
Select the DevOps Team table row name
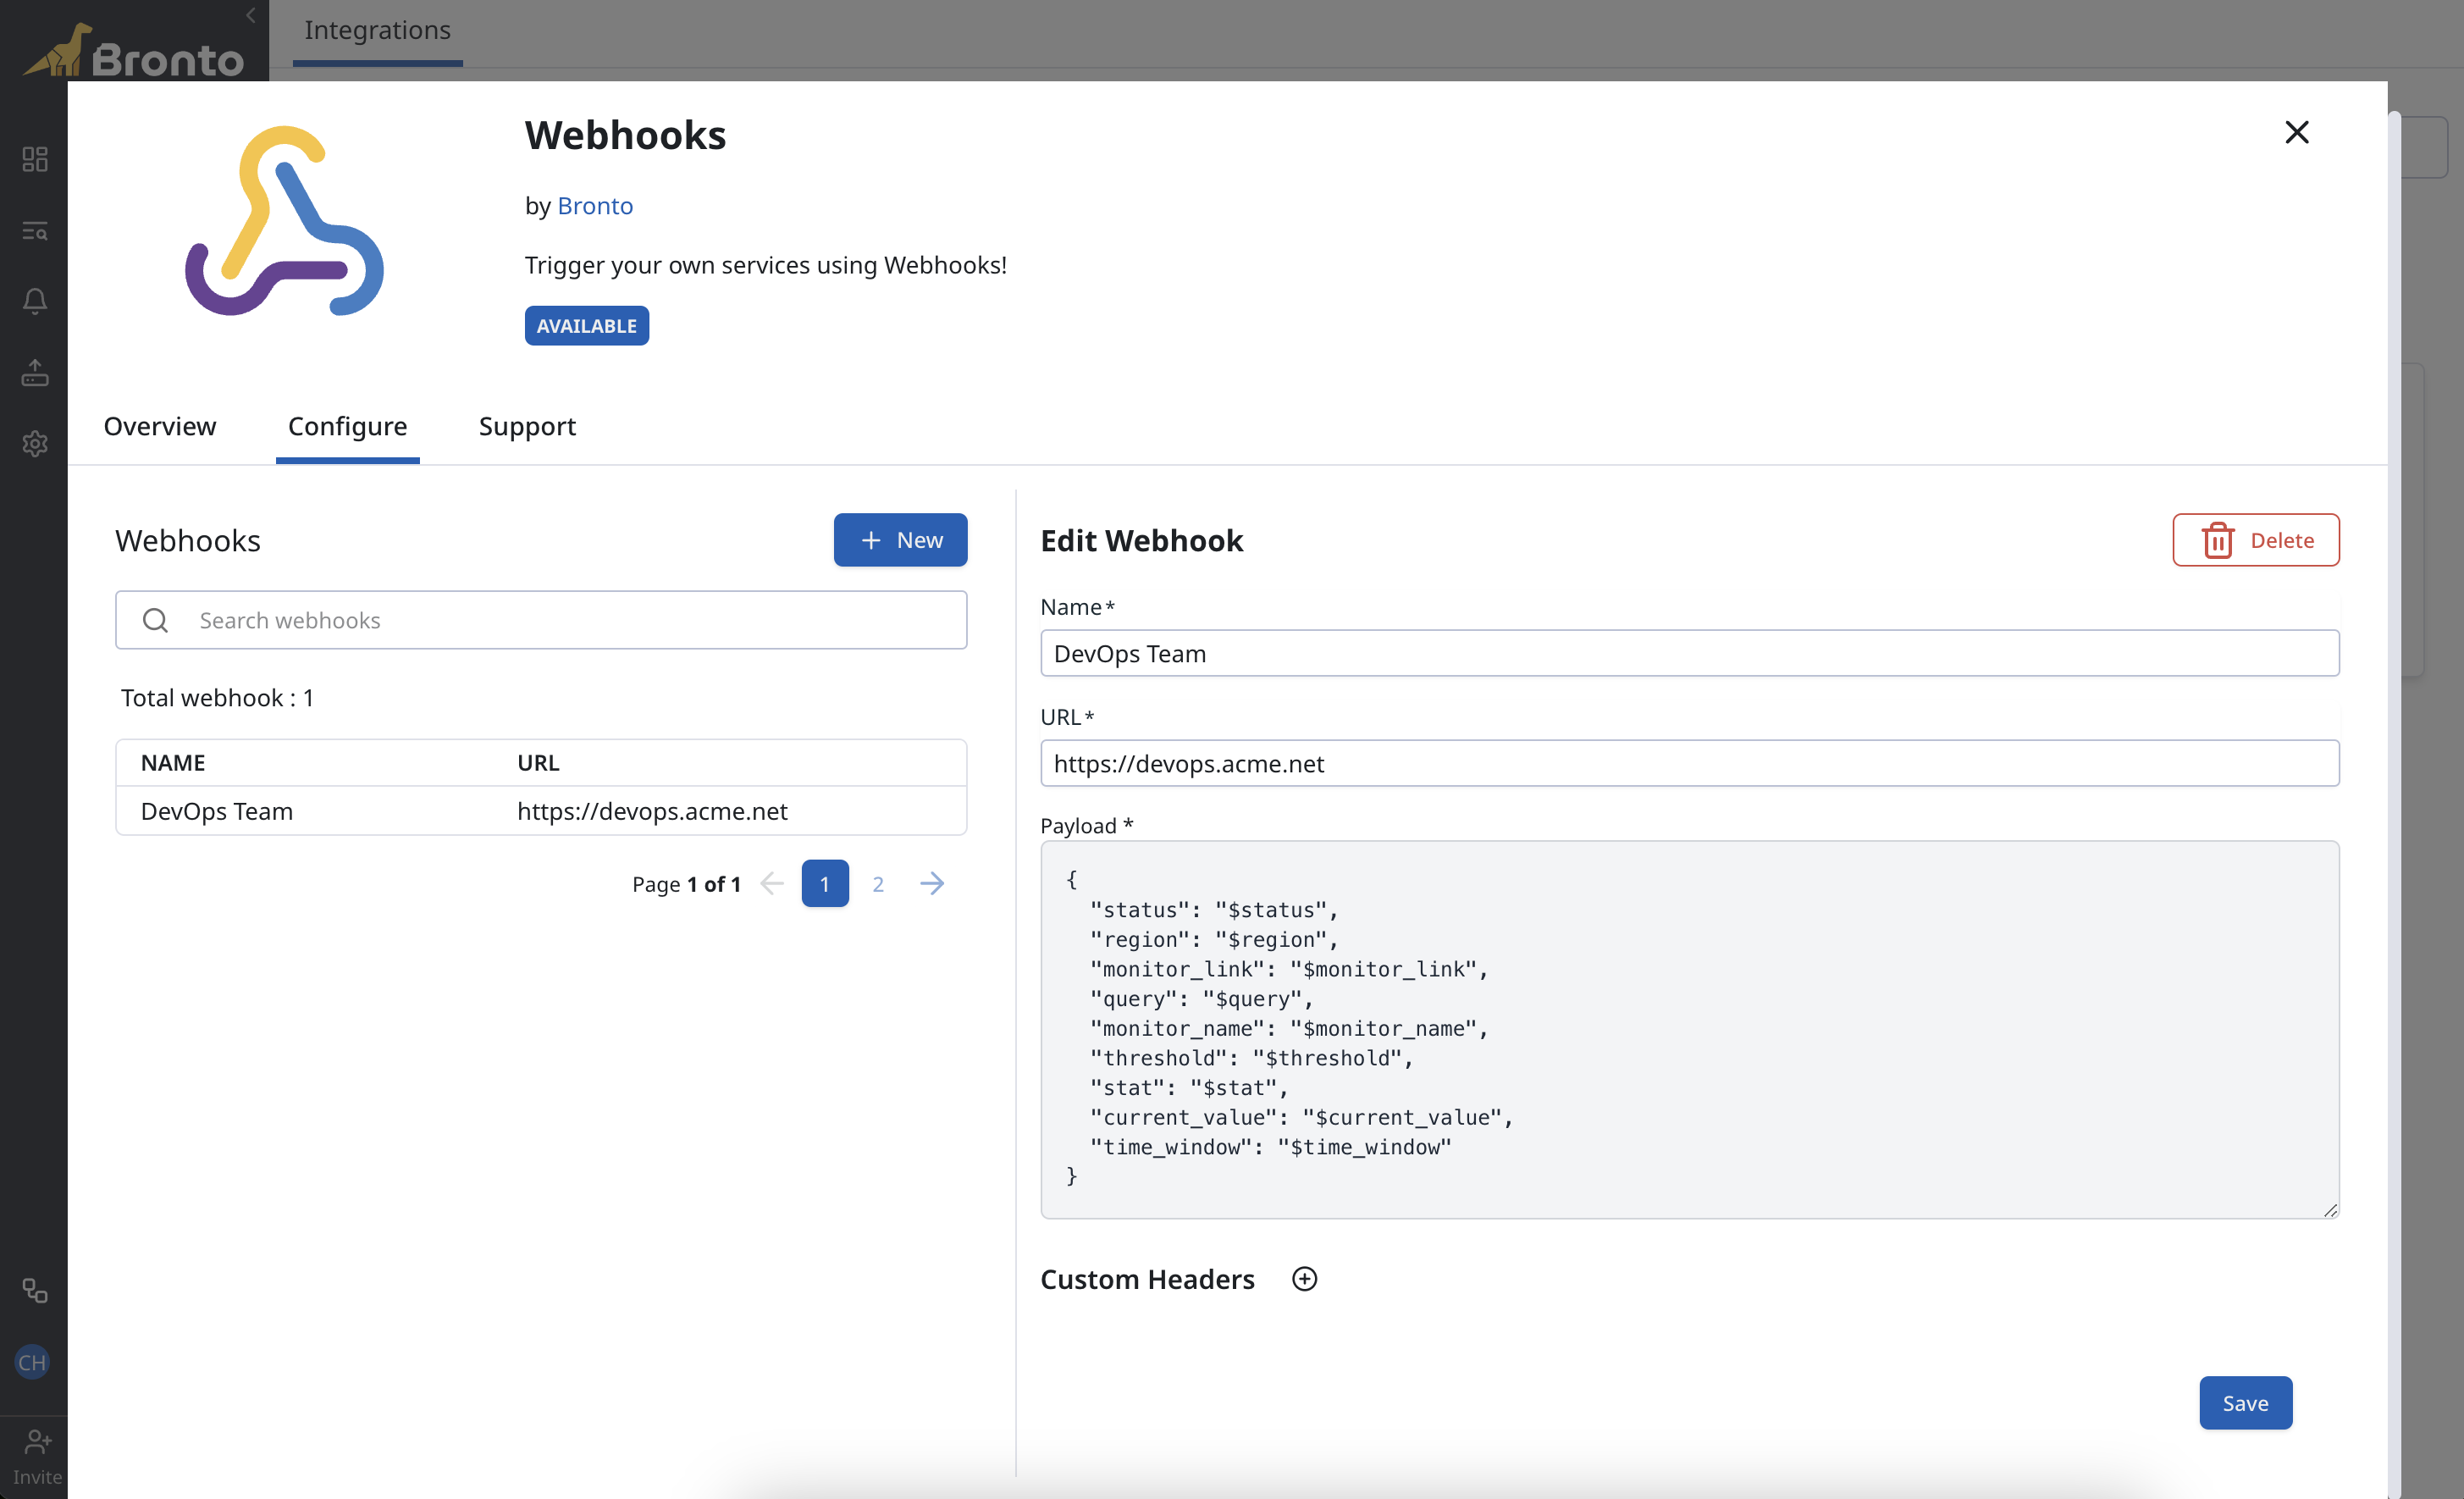coord(217,811)
